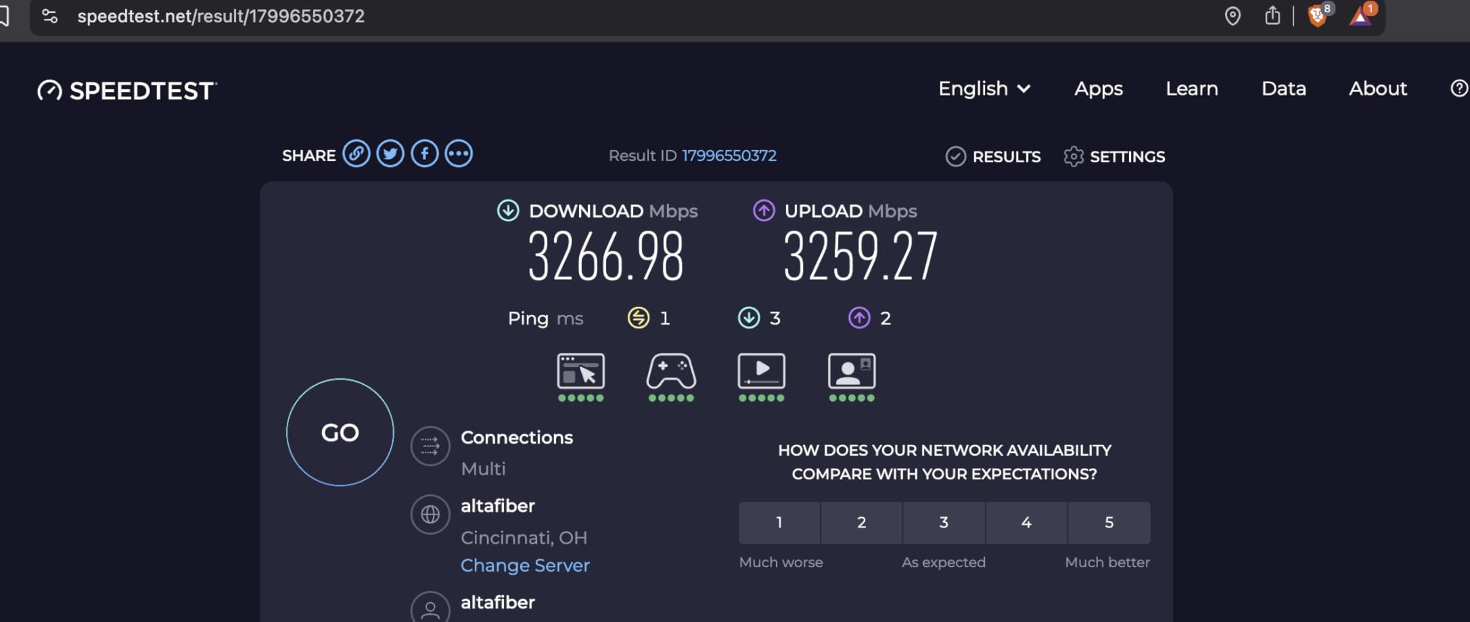Click the idle ping icon
Screen dimensions: 1470x622
tap(638, 318)
